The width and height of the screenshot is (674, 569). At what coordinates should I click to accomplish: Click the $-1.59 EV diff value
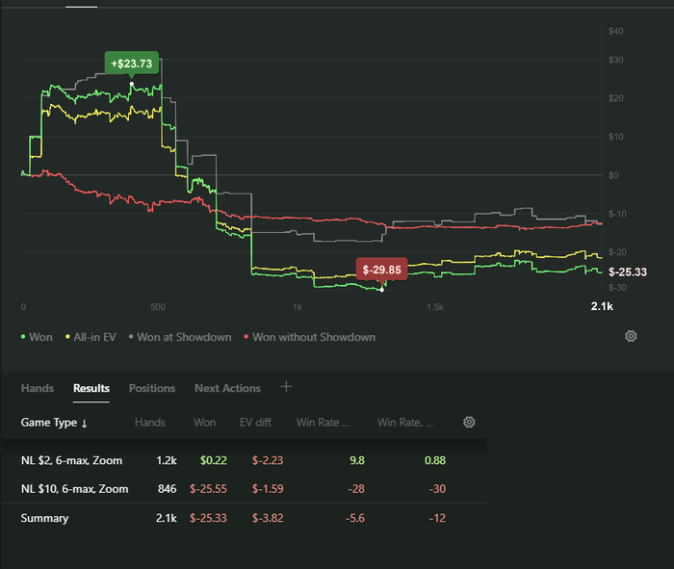268,489
